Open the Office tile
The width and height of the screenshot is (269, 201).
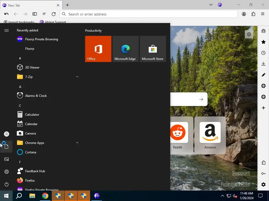point(98,49)
